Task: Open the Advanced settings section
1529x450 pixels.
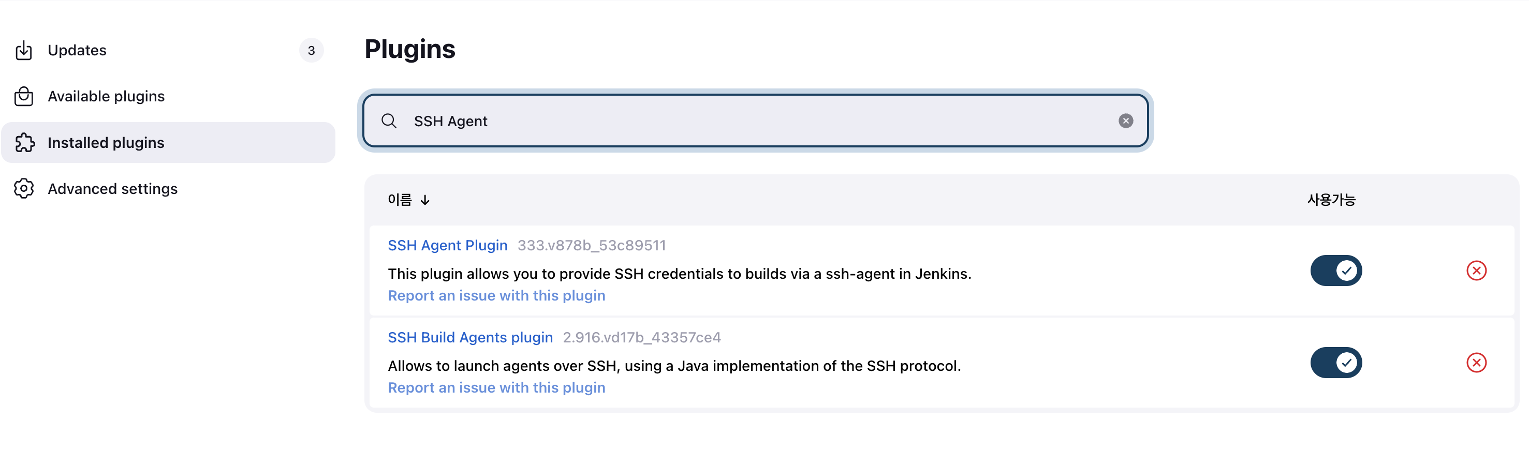Action: [x=168, y=189]
